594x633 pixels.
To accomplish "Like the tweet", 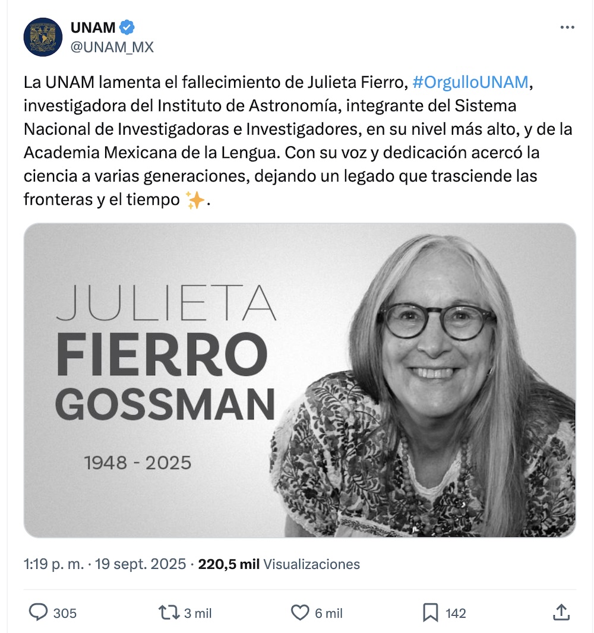I will tap(300, 612).
